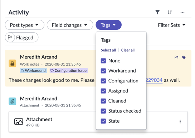Toggle the Flagged filter chip
Image resolution: width=195 pixels, height=138 pixels.
point(21,37)
